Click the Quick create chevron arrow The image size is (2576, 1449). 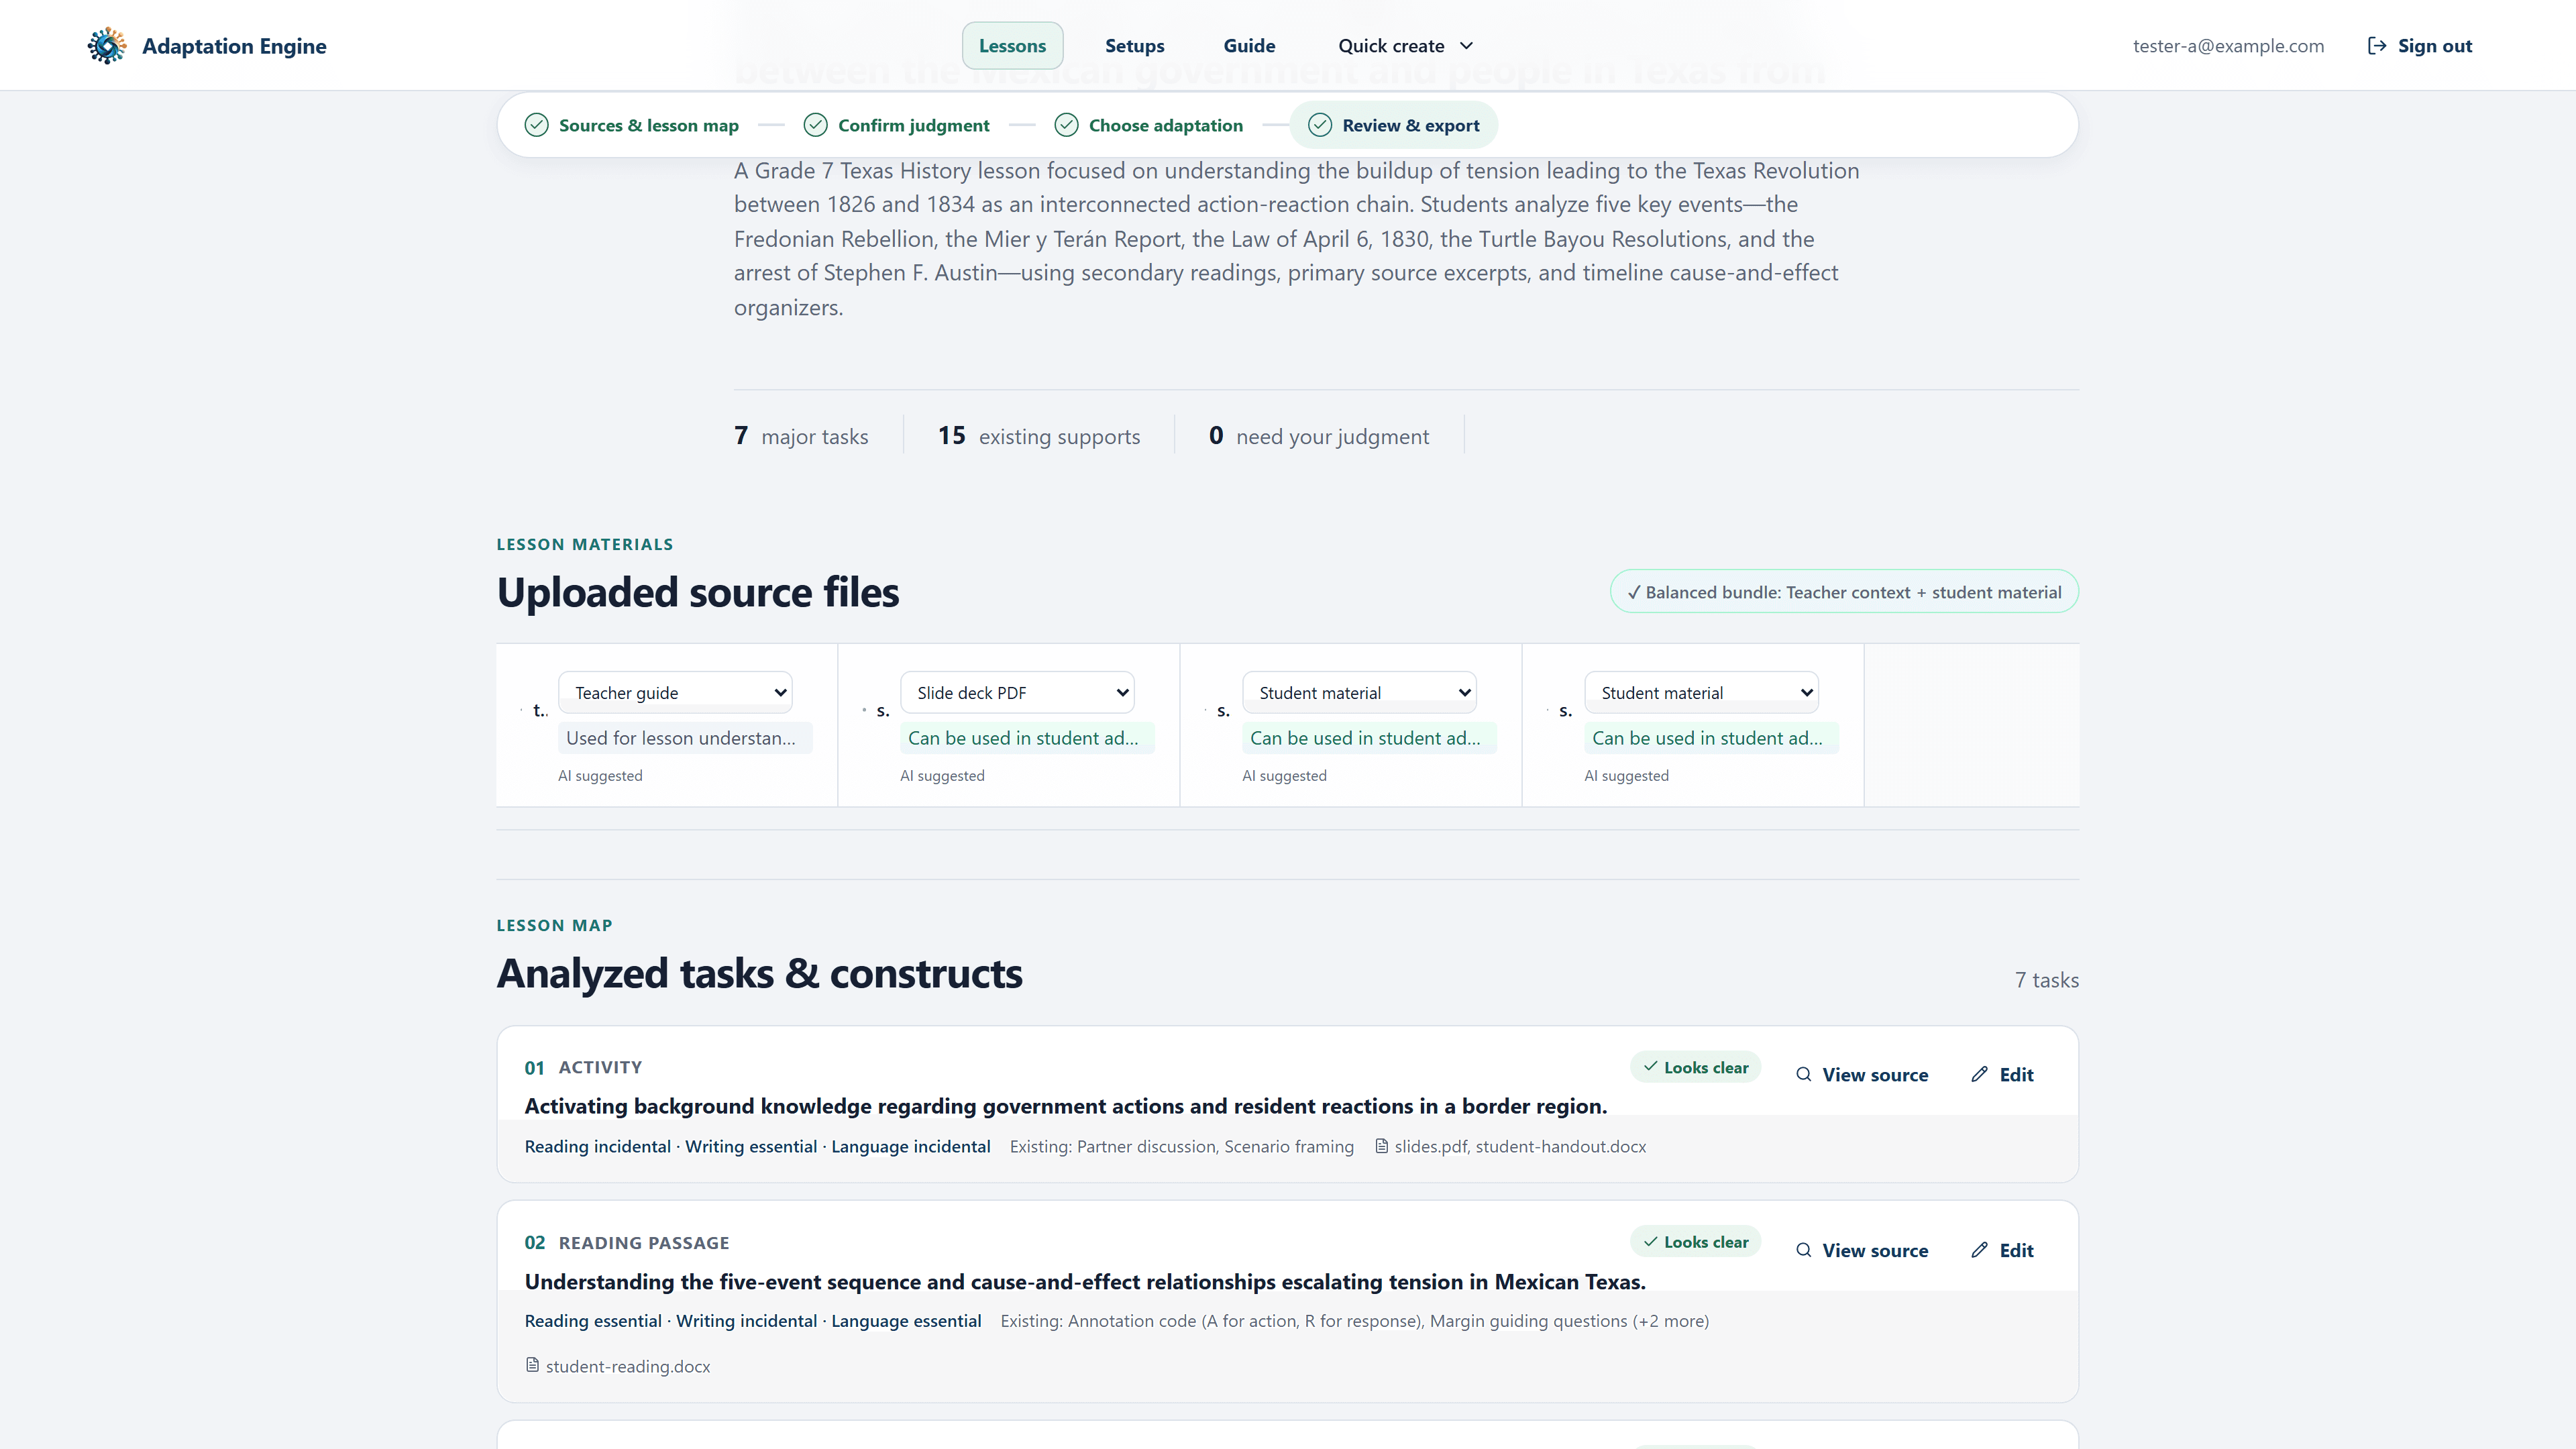(1466, 46)
